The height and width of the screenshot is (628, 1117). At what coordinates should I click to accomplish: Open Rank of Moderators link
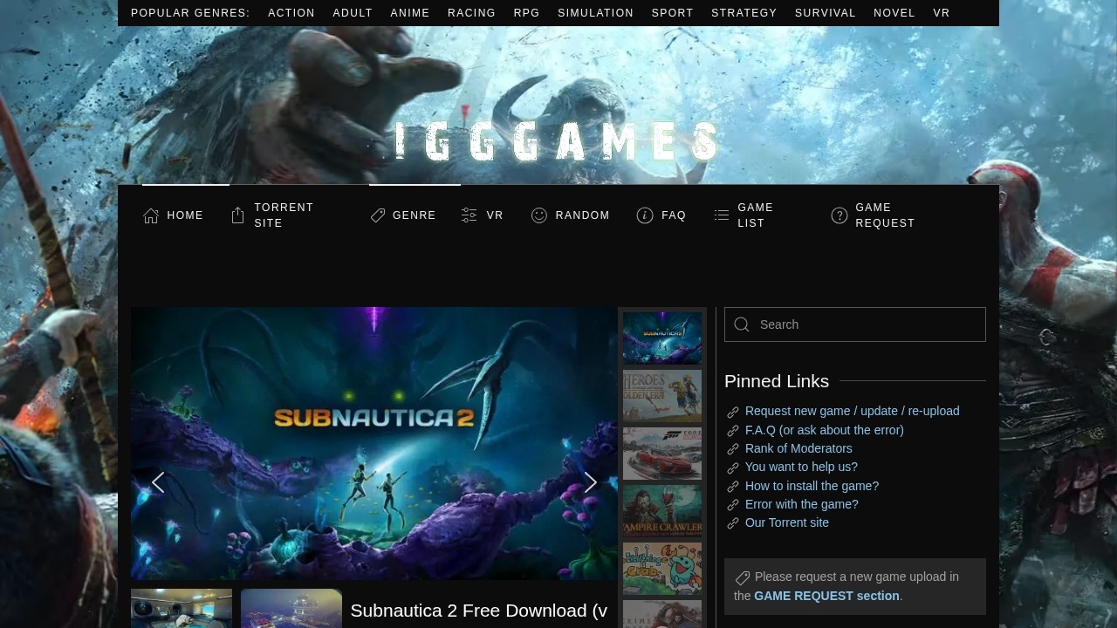click(798, 448)
